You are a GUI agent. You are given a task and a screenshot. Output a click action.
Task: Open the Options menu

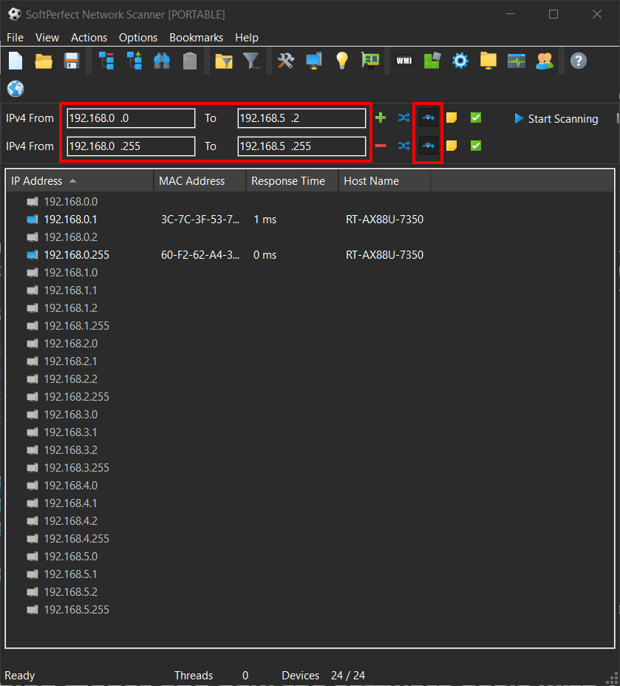click(138, 38)
